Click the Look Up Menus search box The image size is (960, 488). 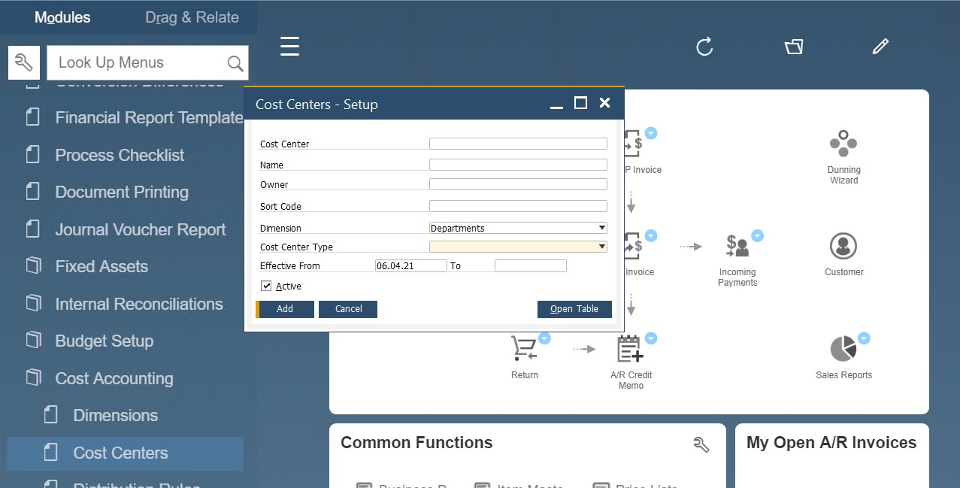[x=139, y=62]
